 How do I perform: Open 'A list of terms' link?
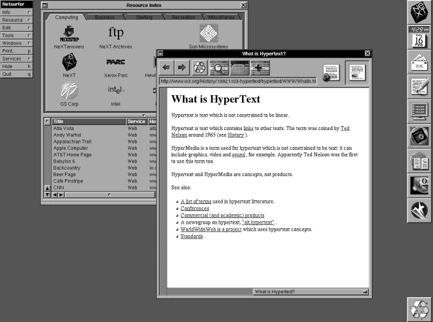point(195,201)
